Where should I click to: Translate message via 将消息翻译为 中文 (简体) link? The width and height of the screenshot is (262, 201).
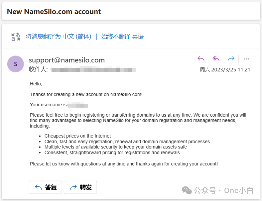tap(59, 37)
